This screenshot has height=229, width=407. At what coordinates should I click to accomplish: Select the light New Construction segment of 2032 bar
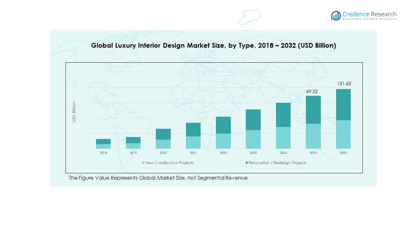pyautogui.click(x=343, y=134)
